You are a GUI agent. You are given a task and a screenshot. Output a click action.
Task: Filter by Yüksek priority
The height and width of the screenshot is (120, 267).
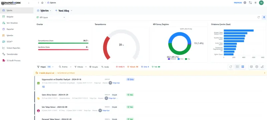tap(132, 67)
